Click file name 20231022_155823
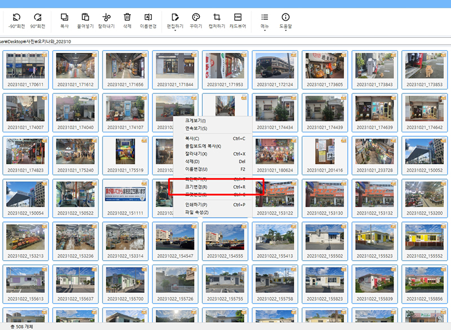Image resolution: width=451 pixels, height=330 pixels. point(325,298)
